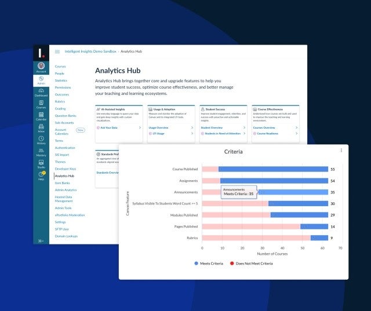Expand the chevron next to Ask Your Data

coord(140,127)
